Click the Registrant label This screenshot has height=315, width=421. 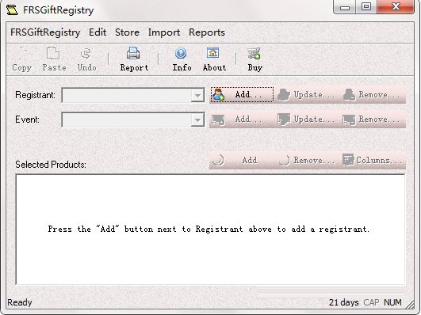coord(35,95)
